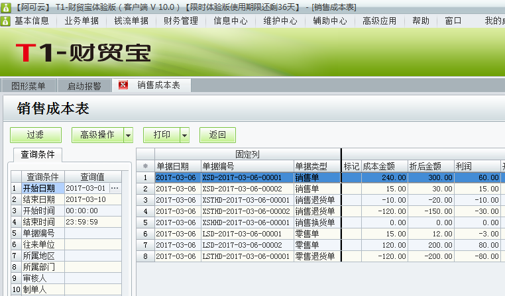Click the 所属地区 query value field

[x=93, y=256]
